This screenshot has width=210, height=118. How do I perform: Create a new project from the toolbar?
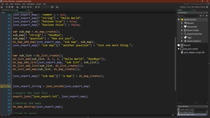(7, 7)
